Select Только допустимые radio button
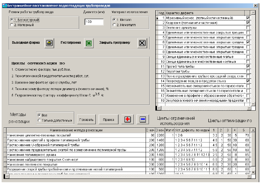This screenshot has width=261, height=183. pyautogui.click(x=55, y=121)
